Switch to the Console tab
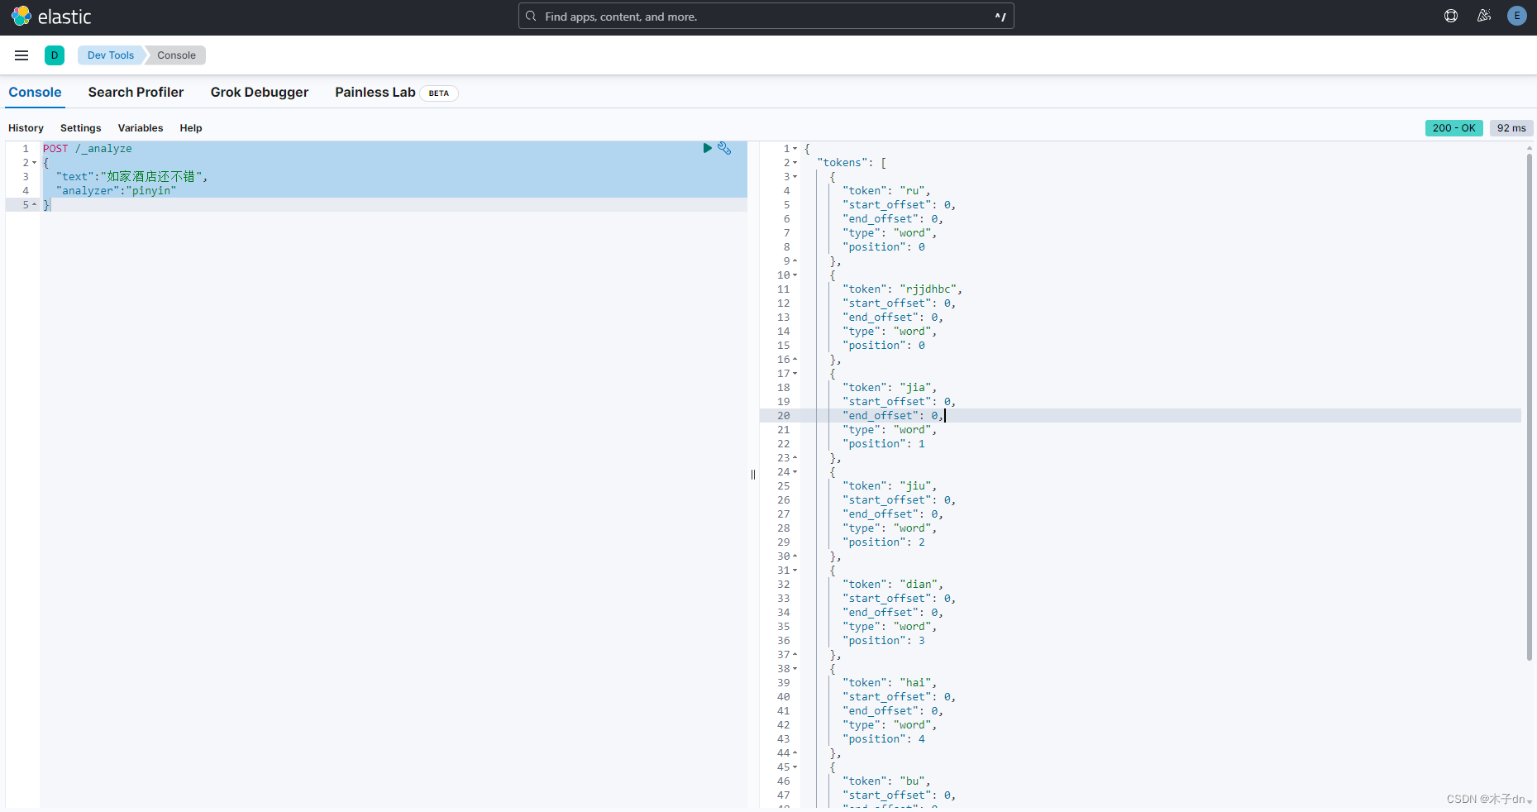Viewport: 1537px width, 812px height. coord(35,93)
